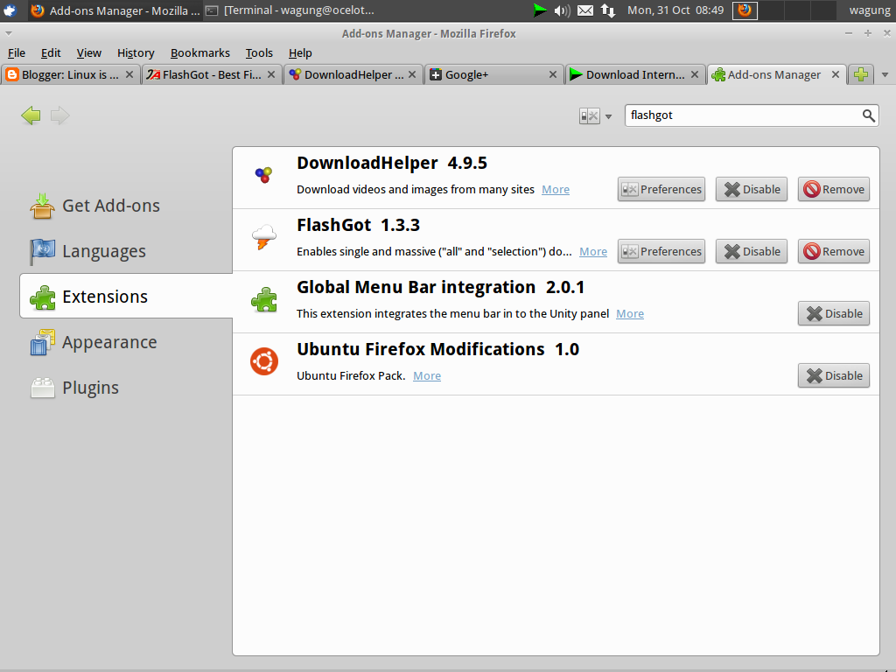Open the list all tabs dropdown
Viewport: 896px width, 672px height.
click(885, 75)
